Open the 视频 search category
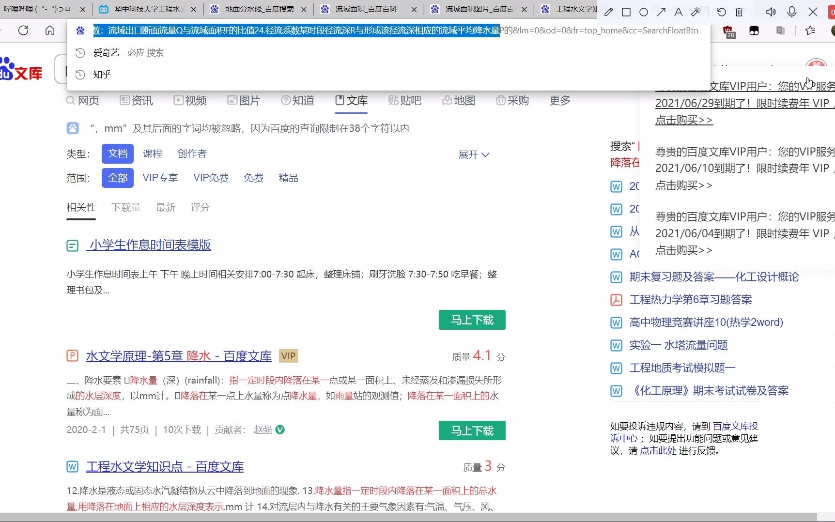The width and height of the screenshot is (835, 522). pos(190,100)
